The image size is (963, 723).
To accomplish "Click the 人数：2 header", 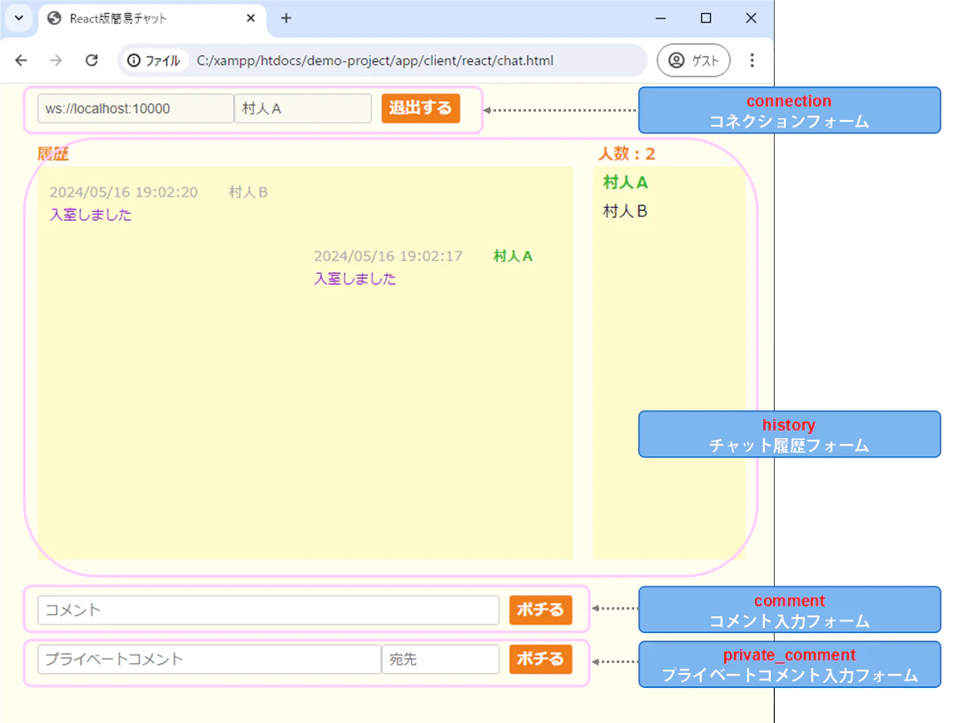I will [627, 154].
